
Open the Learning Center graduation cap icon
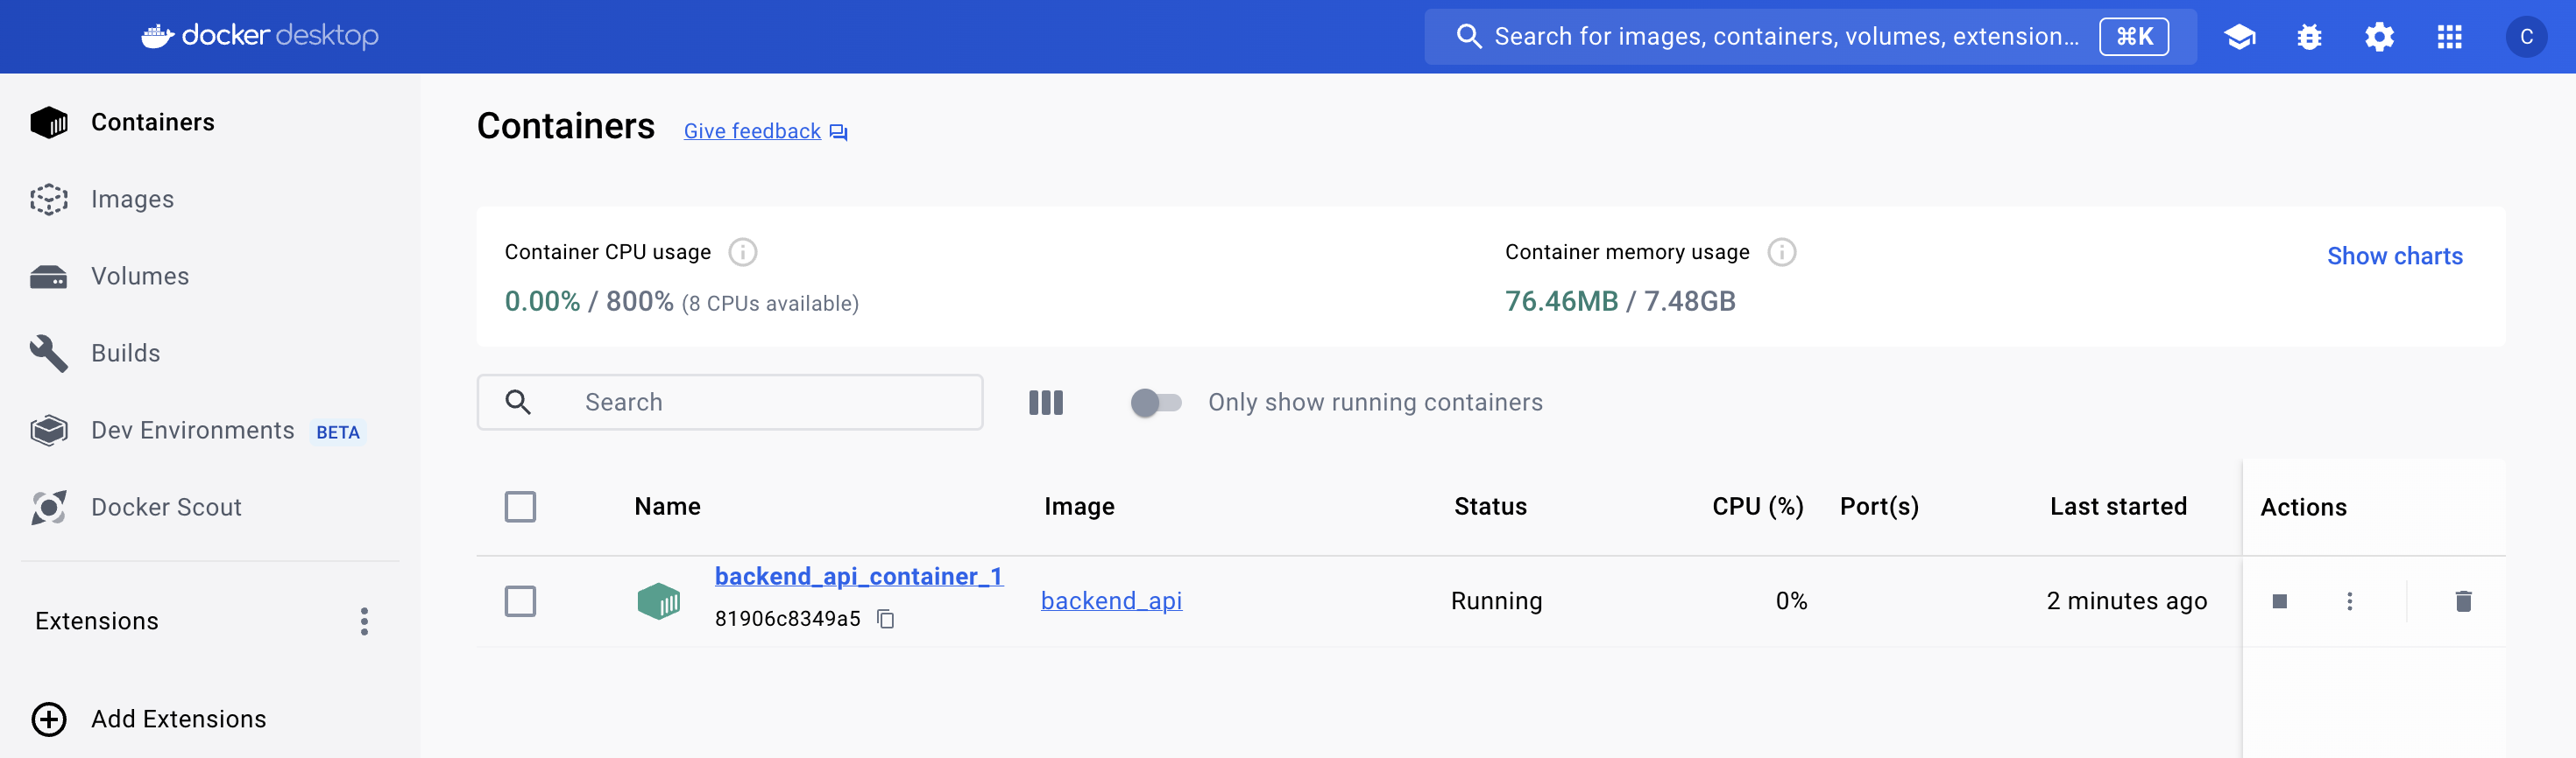tap(2239, 37)
